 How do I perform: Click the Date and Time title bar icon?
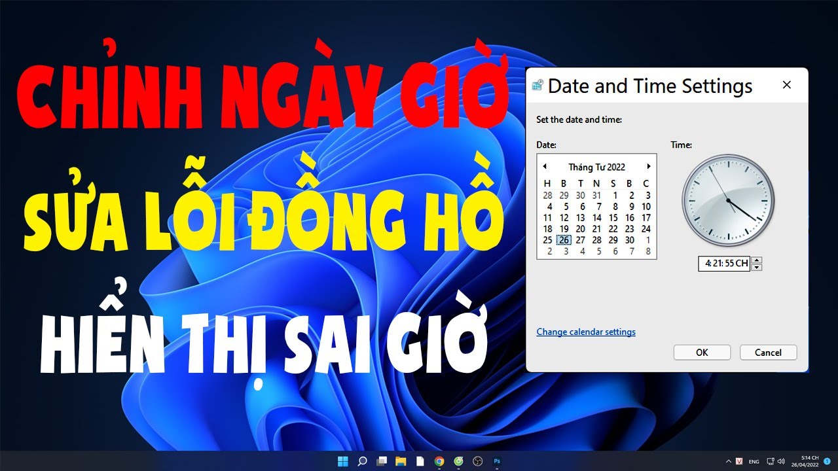(537, 85)
